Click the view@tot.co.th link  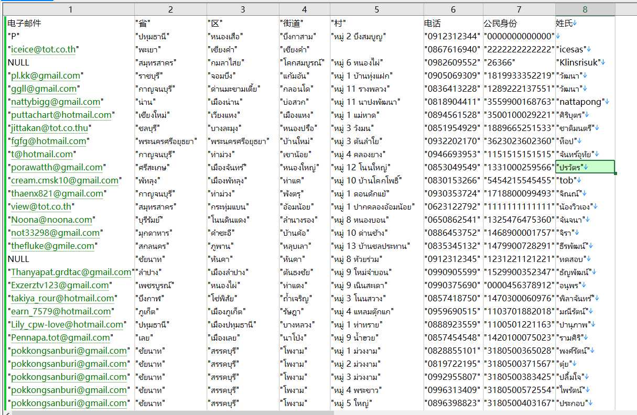coord(41,206)
